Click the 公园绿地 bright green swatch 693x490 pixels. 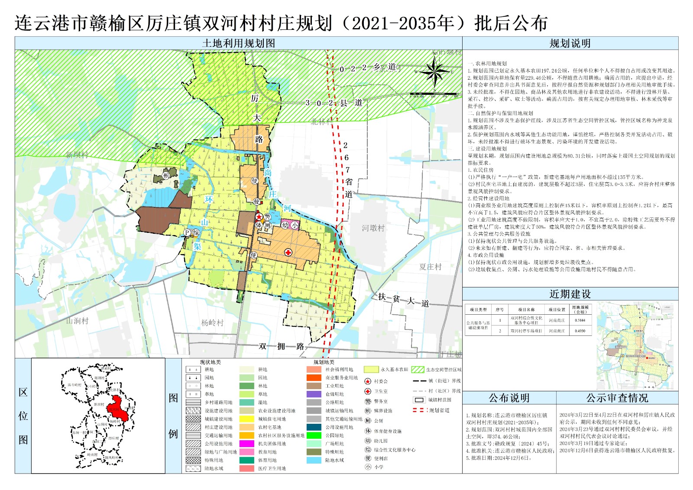tap(314, 435)
